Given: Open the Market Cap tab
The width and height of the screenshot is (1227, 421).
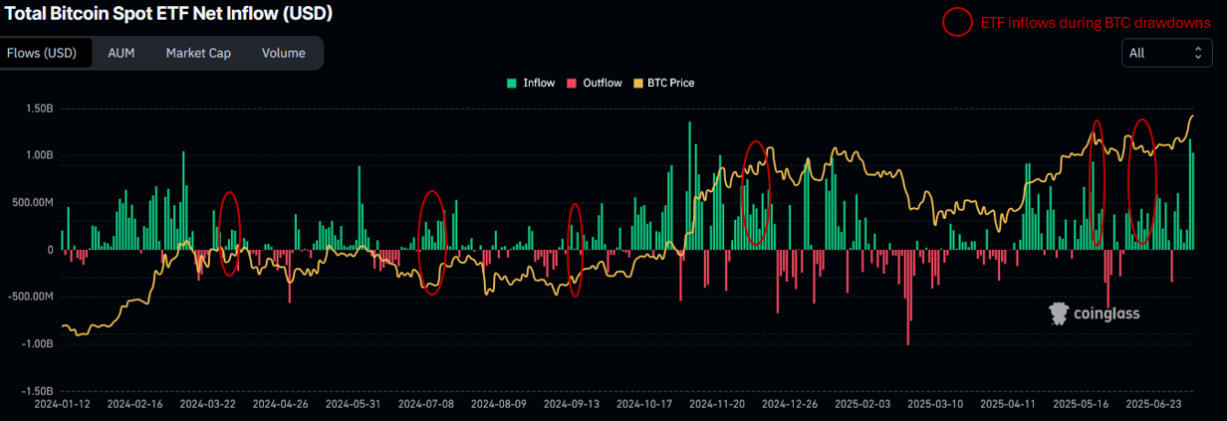Looking at the screenshot, I should pyautogui.click(x=198, y=53).
